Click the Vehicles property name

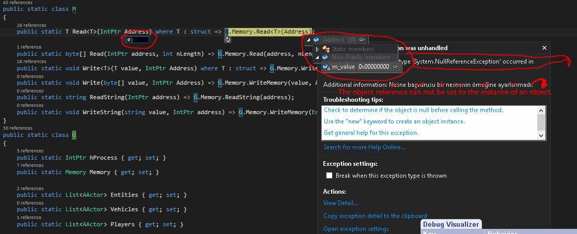click(x=124, y=209)
